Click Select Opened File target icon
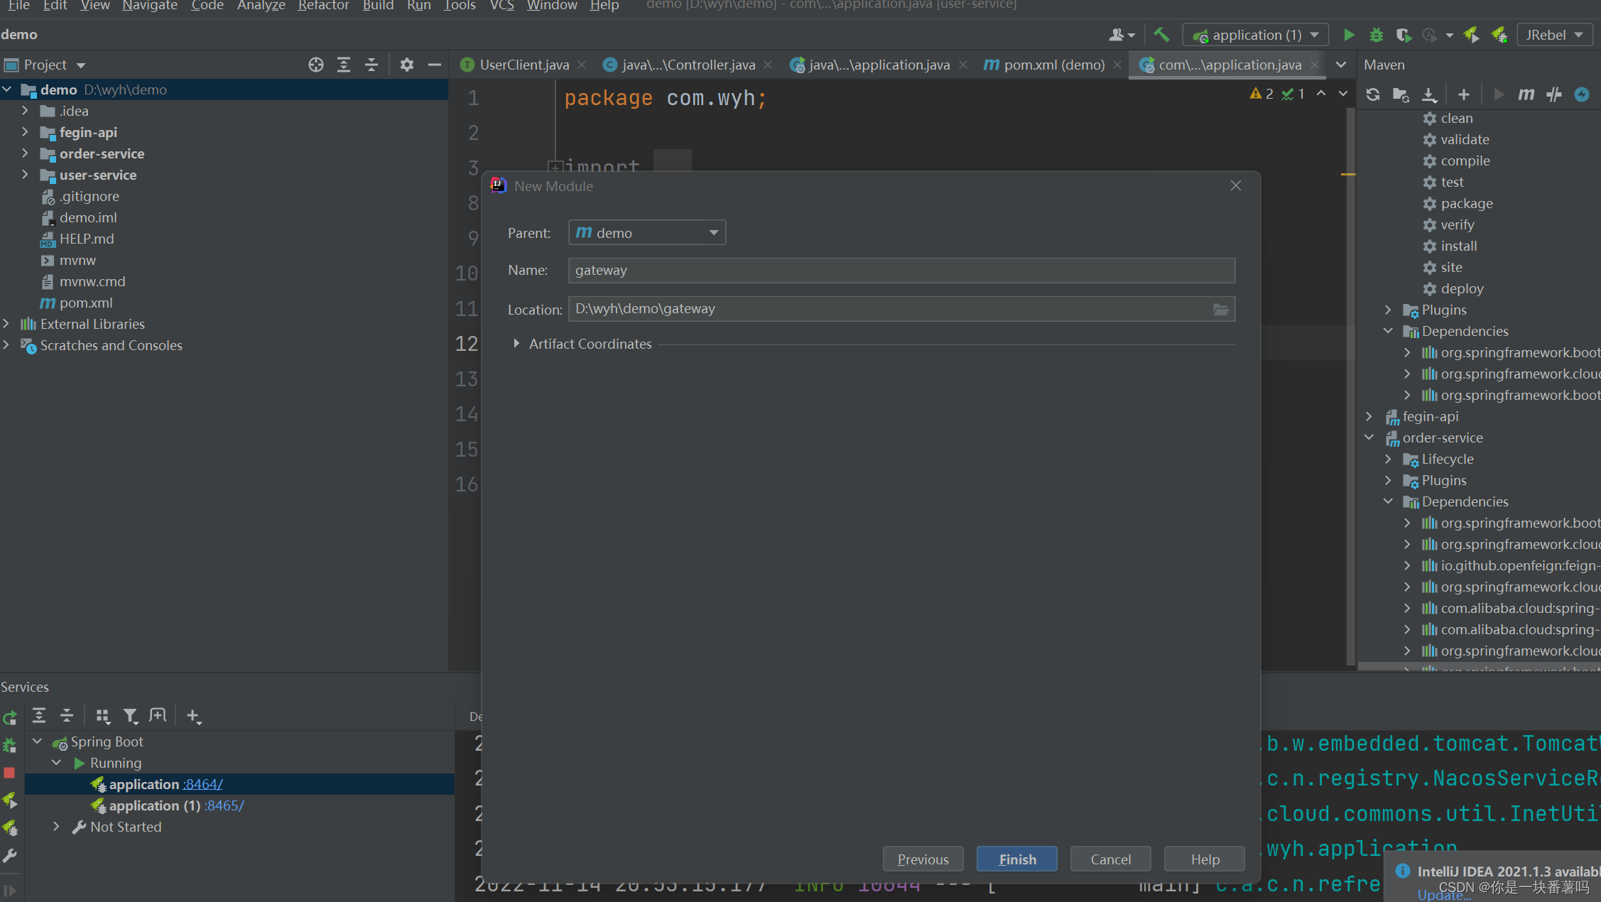Screen dimensions: 1601x902 316,65
